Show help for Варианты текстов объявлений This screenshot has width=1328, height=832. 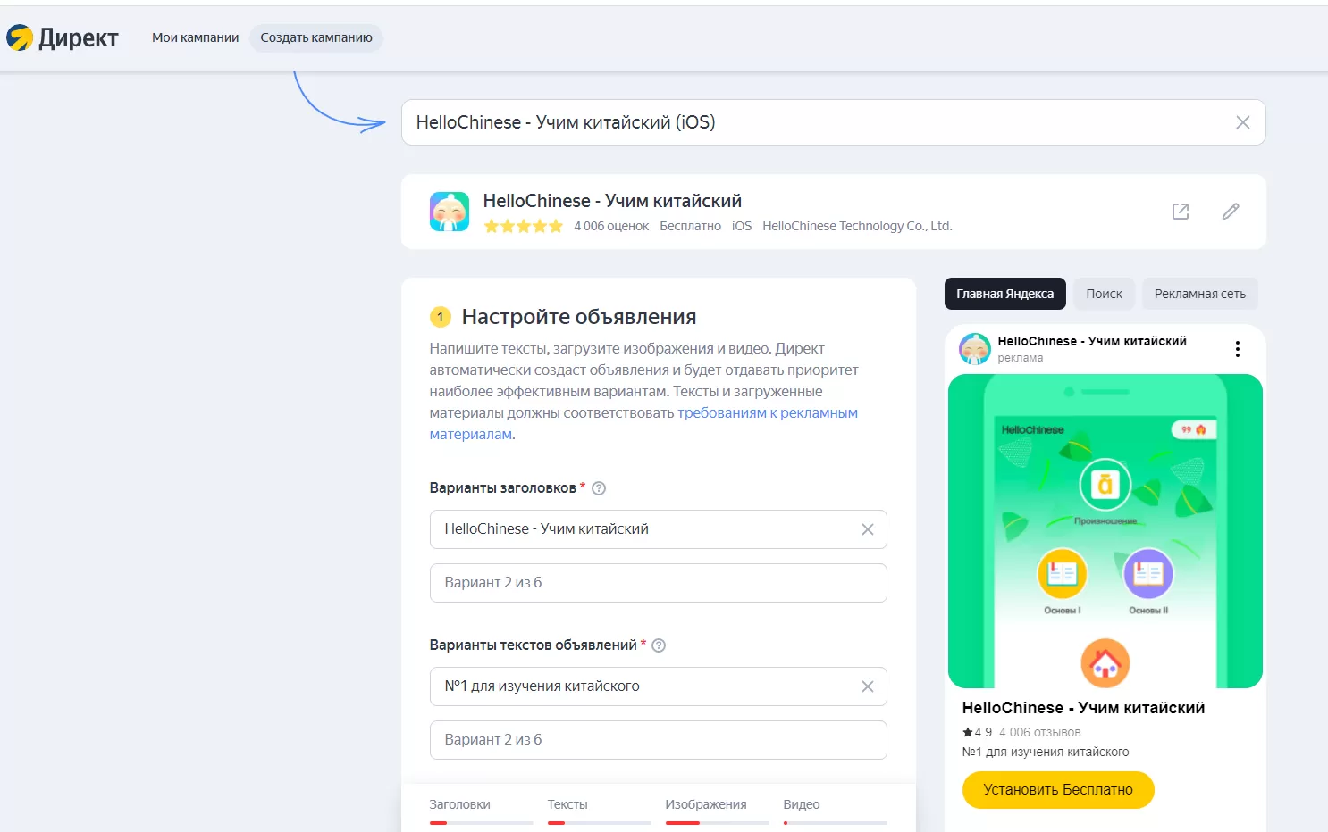659,645
